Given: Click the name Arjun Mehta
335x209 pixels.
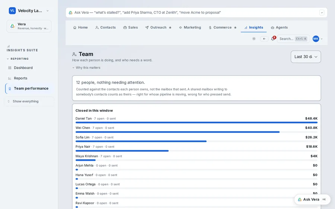Looking at the screenshot, I should (x=84, y=165).
